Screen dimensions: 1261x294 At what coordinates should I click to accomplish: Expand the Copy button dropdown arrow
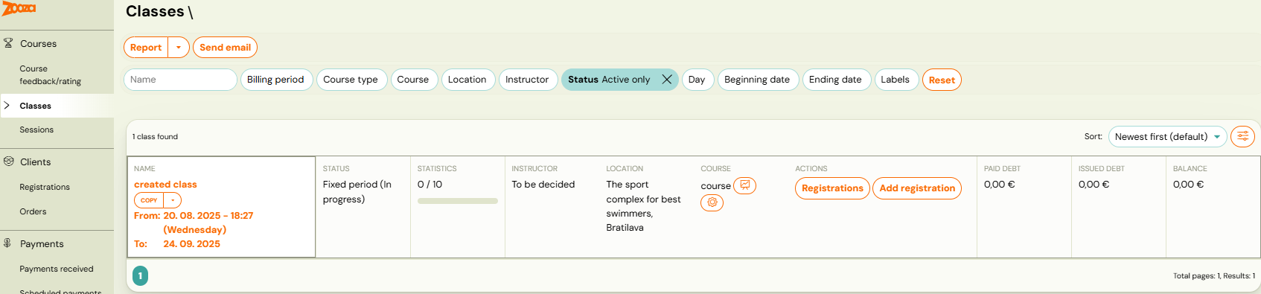(x=172, y=200)
